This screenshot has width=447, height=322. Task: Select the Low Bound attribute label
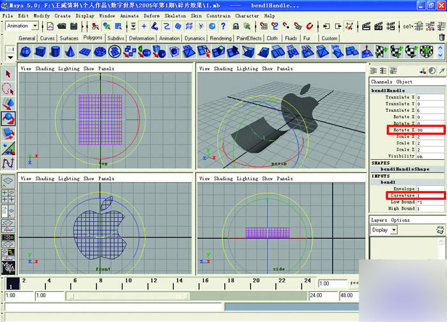click(402, 202)
